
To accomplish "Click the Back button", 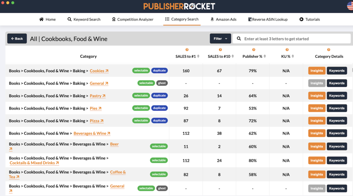I will (17, 39).
